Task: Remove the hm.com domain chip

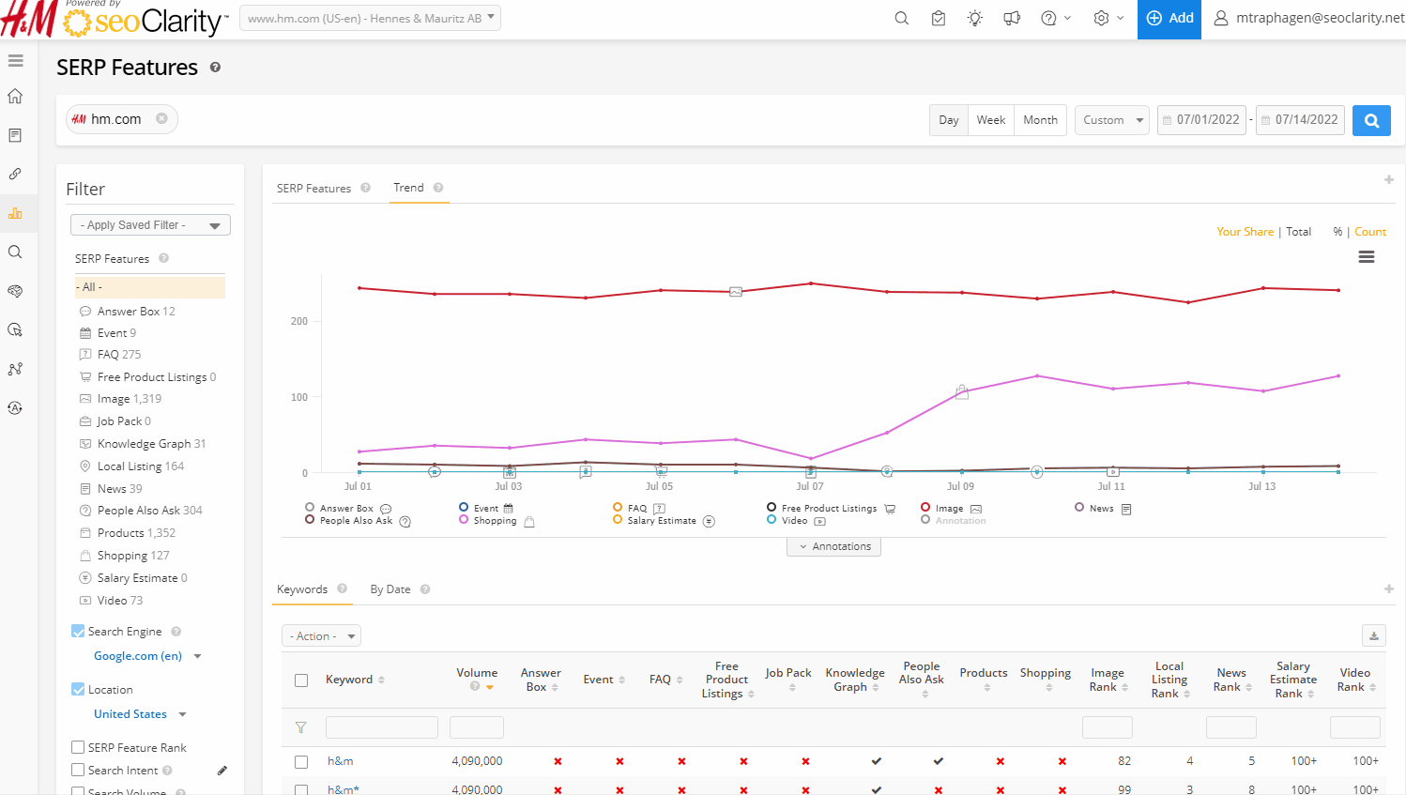Action: coord(161,118)
